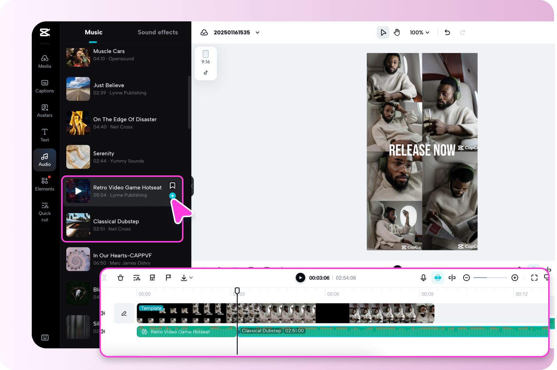Expand the 100% zoom level dropdown

[420, 32]
